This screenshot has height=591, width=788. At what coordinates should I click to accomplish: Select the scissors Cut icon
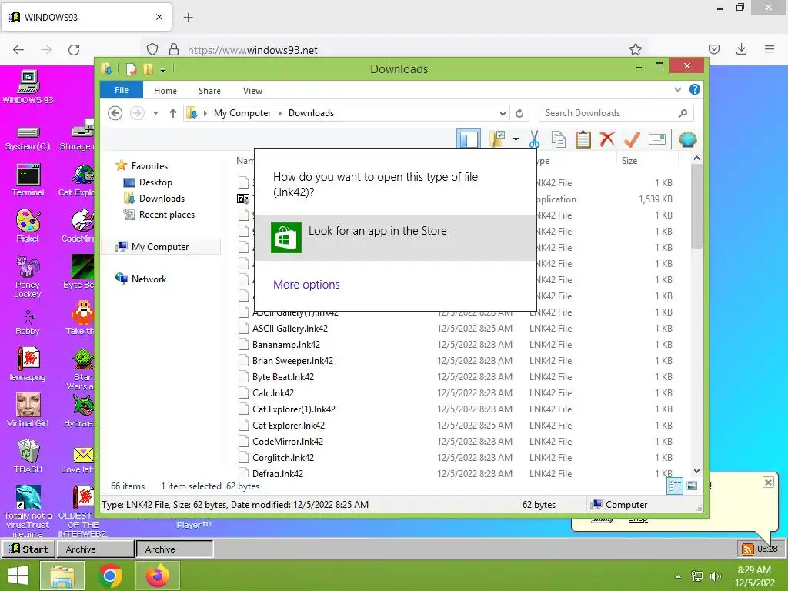(534, 139)
